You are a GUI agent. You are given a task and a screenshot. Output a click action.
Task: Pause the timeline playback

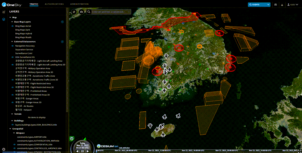coord(82,151)
